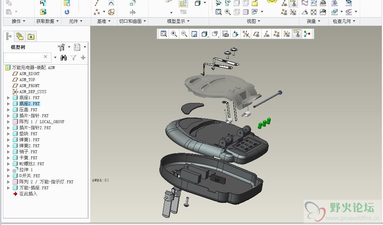This screenshot has width=383, height=225.
Task: Click the plus icon in model tree
Action: coord(83,57)
